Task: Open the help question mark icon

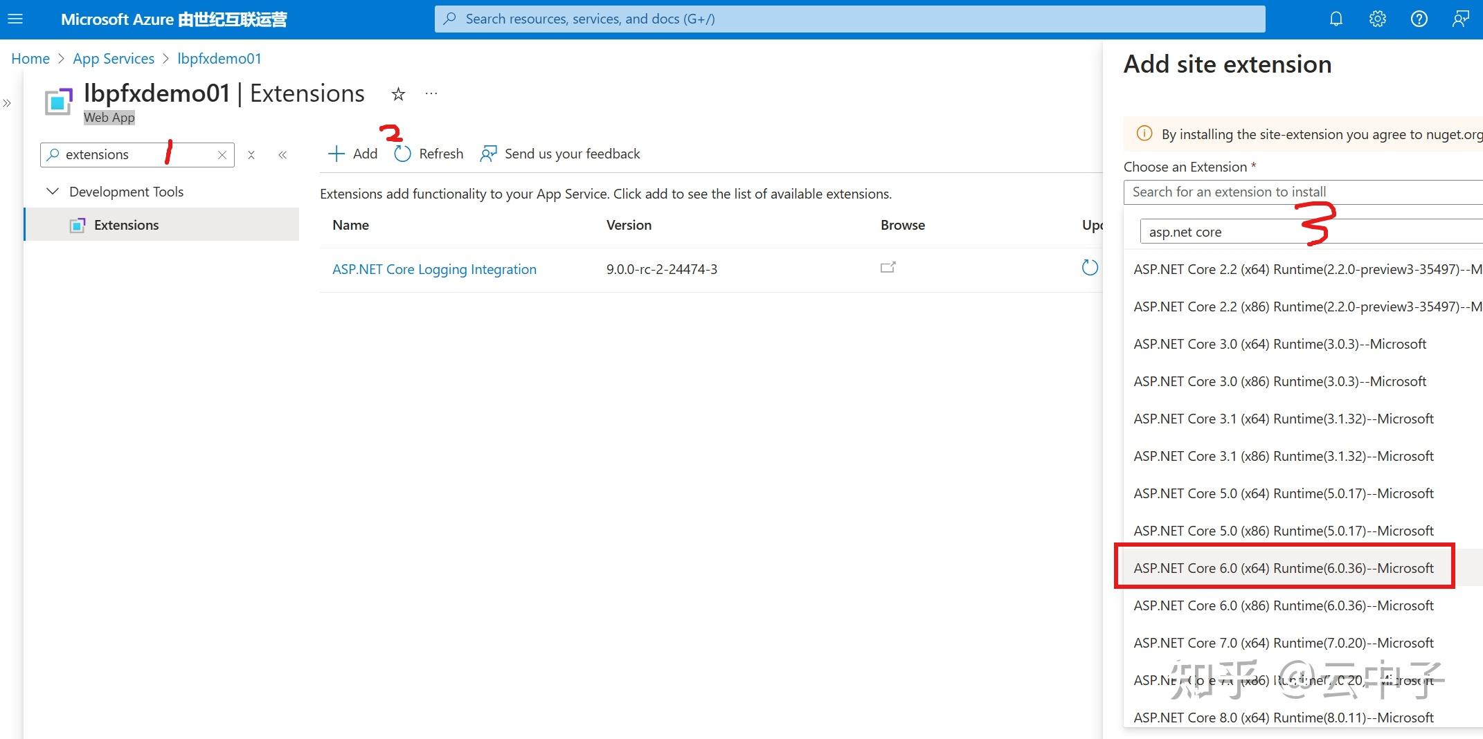Action: pyautogui.click(x=1419, y=19)
